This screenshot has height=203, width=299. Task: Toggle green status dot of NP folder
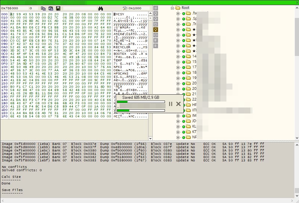coord(184,137)
